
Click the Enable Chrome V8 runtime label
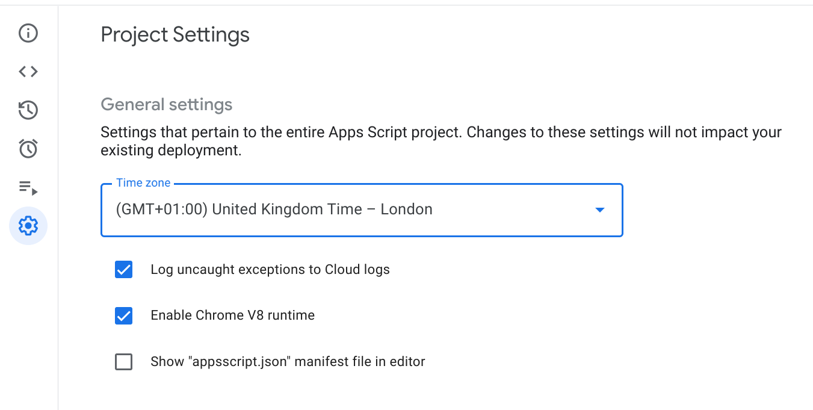(x=232, y=315)
